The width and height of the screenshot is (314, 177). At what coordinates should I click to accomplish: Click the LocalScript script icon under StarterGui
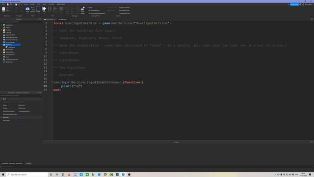click(x=6, y=47)
